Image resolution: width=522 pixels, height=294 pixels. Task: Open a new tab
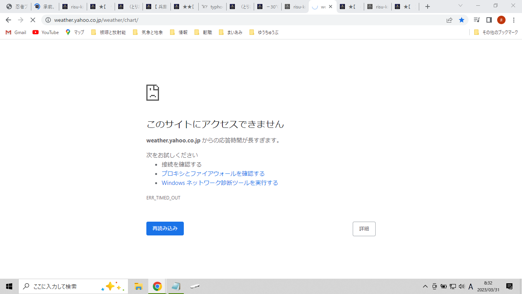point(428,7)
